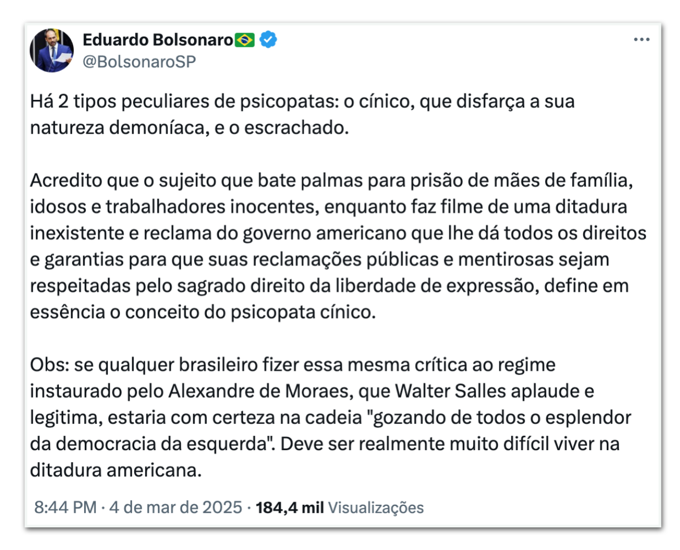Click the "Visualizações" label
Screen dimensions: 680x550
click(x=376, y=507)
